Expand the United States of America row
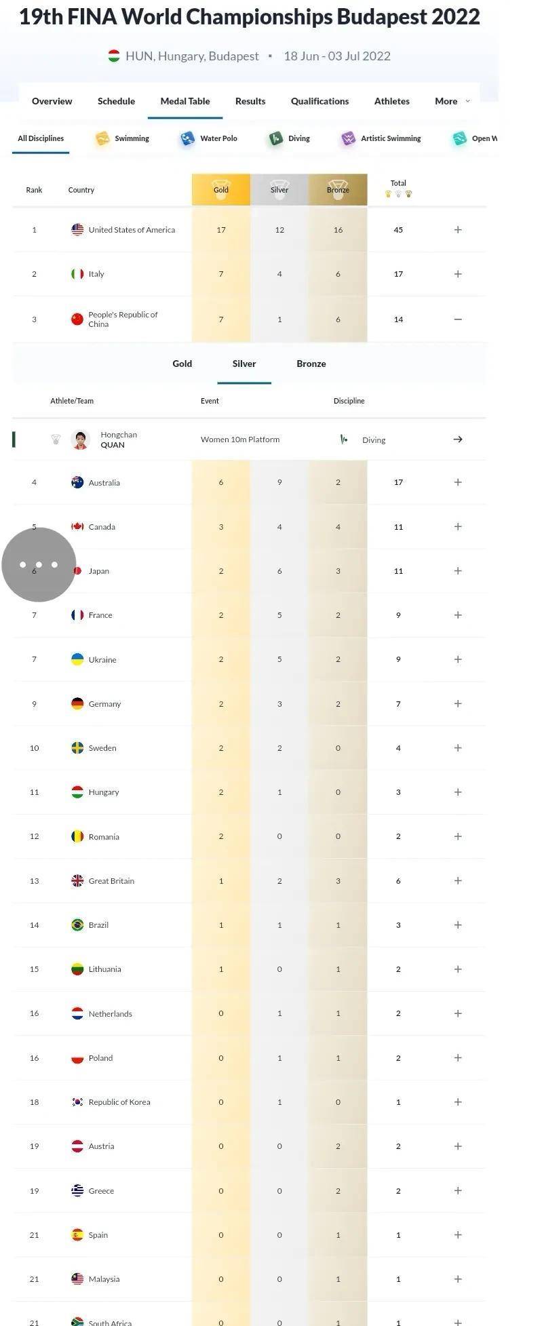Screen dimensions: 542x1326 pos(458,230)
